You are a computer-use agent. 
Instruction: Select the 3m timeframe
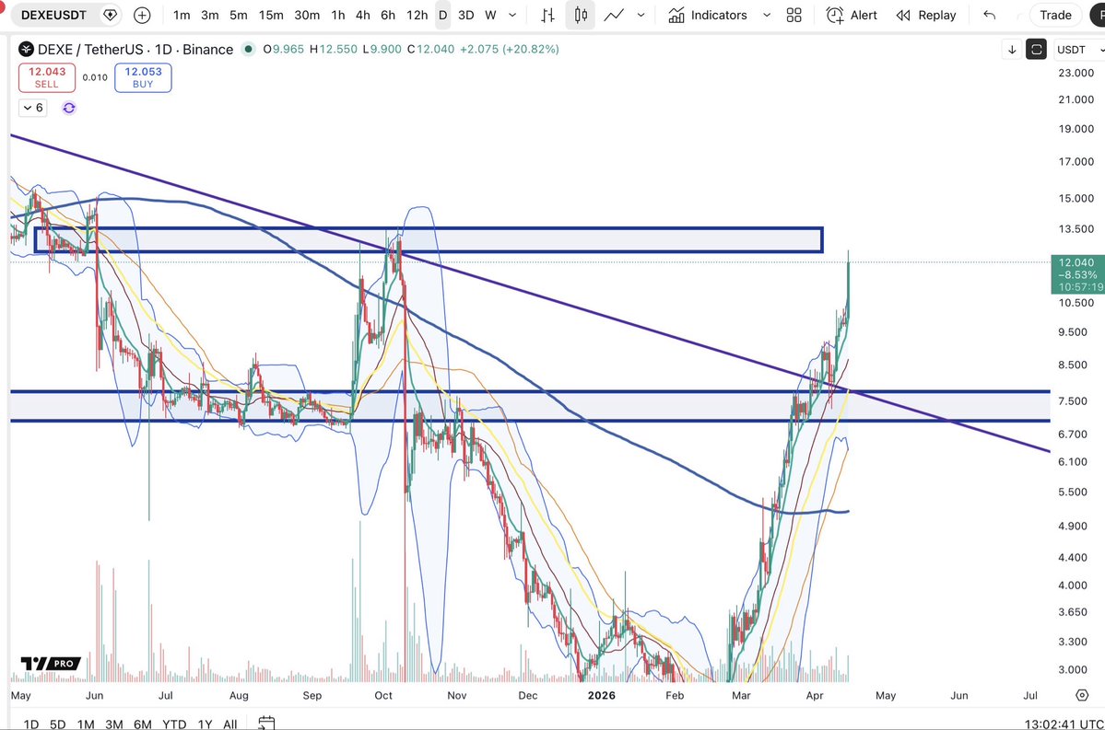209,15
